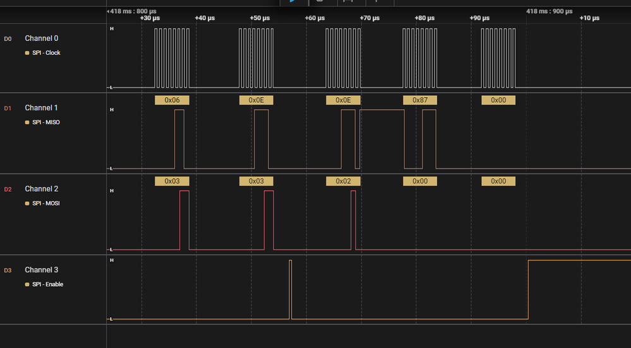The image size is (631, 348).
Task: Click the color dot beside SPI - MOSI
Action: [x=27, y=204]
